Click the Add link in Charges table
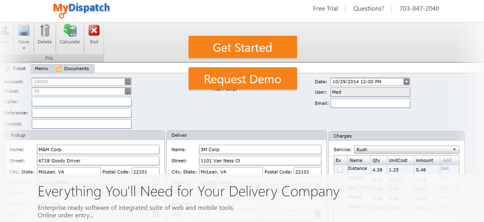Viewport: 484px width, 222px height. tap(447, 161)
